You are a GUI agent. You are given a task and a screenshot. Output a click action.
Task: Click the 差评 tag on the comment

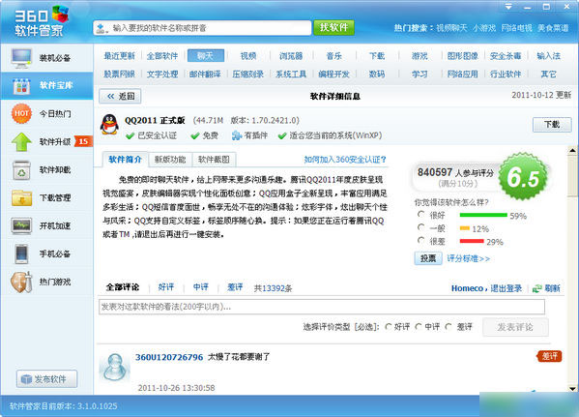point(549,356)
